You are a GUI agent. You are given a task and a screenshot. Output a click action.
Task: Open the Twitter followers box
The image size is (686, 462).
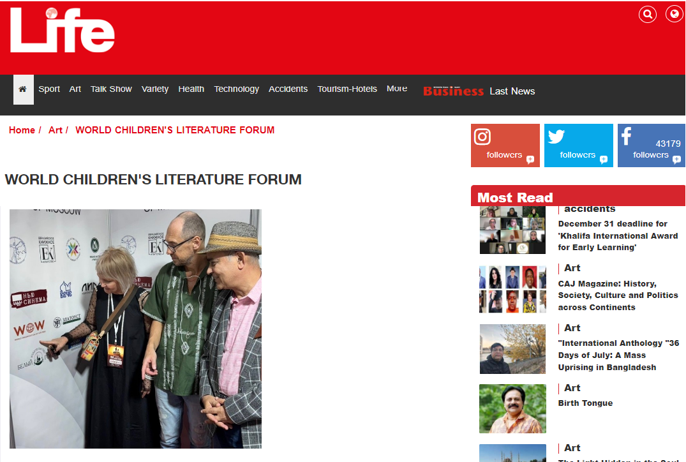pos(578,145)
